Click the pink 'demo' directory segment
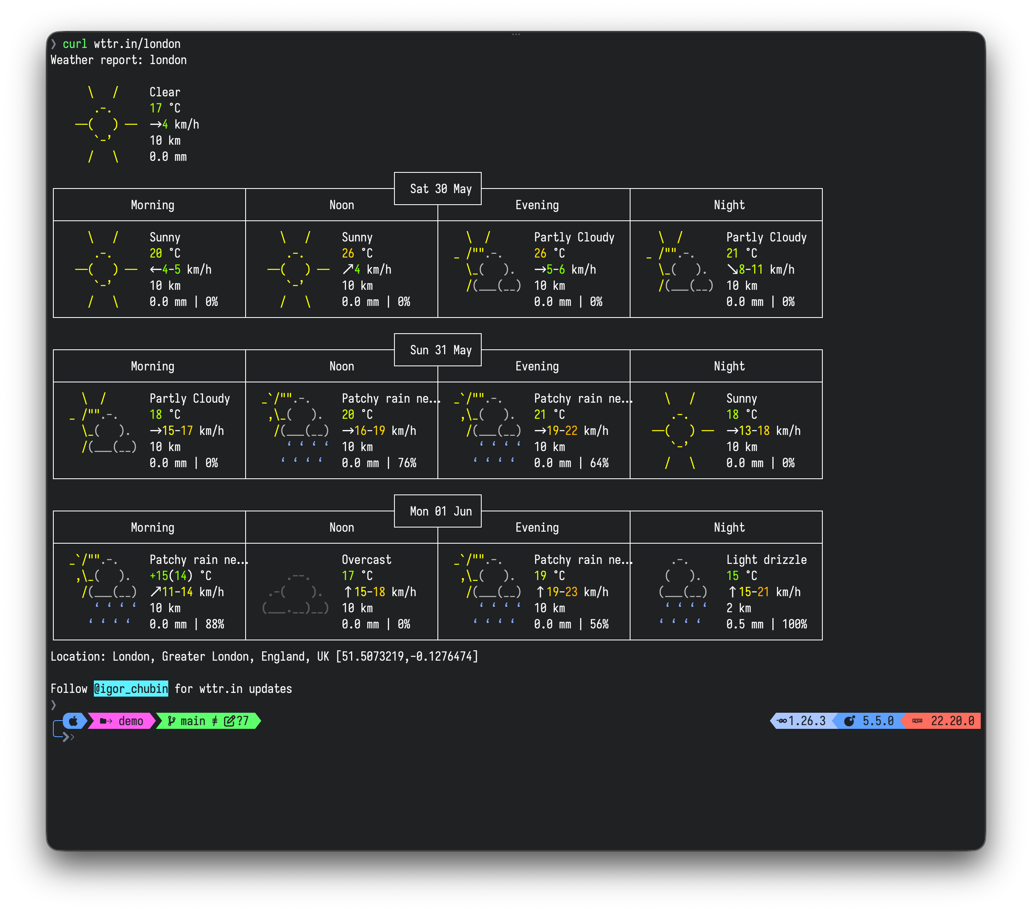This screenshot has width=1032, height=912. click(x=121, y=721)
